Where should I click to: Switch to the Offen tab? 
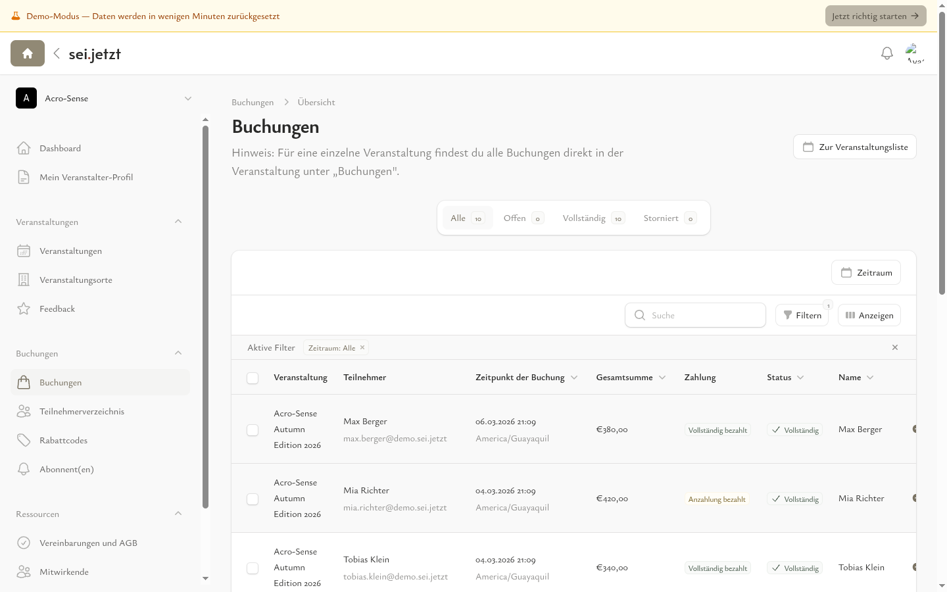(x=523, y=218)
